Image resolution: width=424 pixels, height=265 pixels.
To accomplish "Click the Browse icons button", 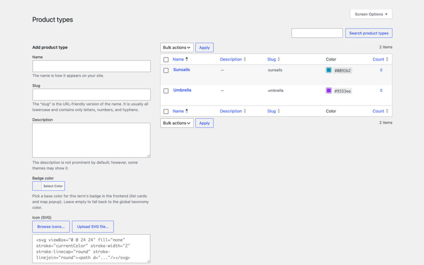I will click(51, 226).
